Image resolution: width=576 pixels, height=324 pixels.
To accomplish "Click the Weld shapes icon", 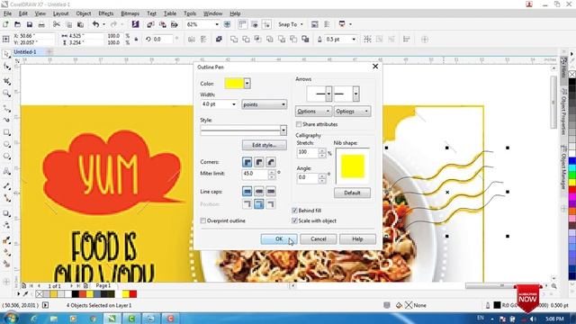I will point(234,40).
